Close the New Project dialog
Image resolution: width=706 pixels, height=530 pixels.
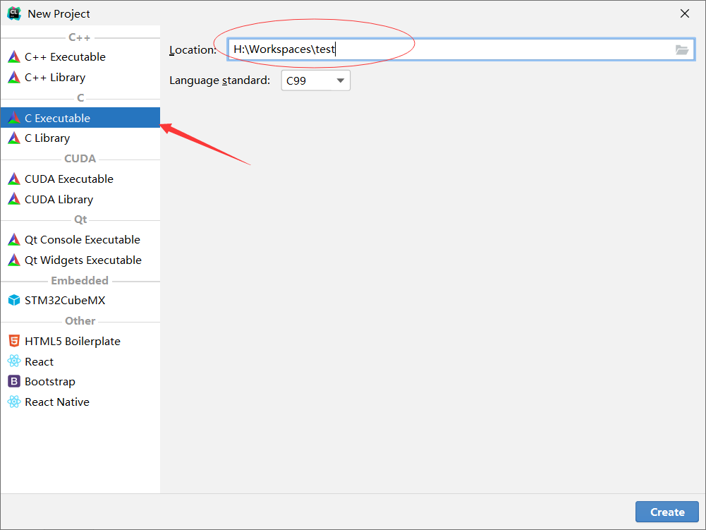pyautogui.click(x=684, y=13)
